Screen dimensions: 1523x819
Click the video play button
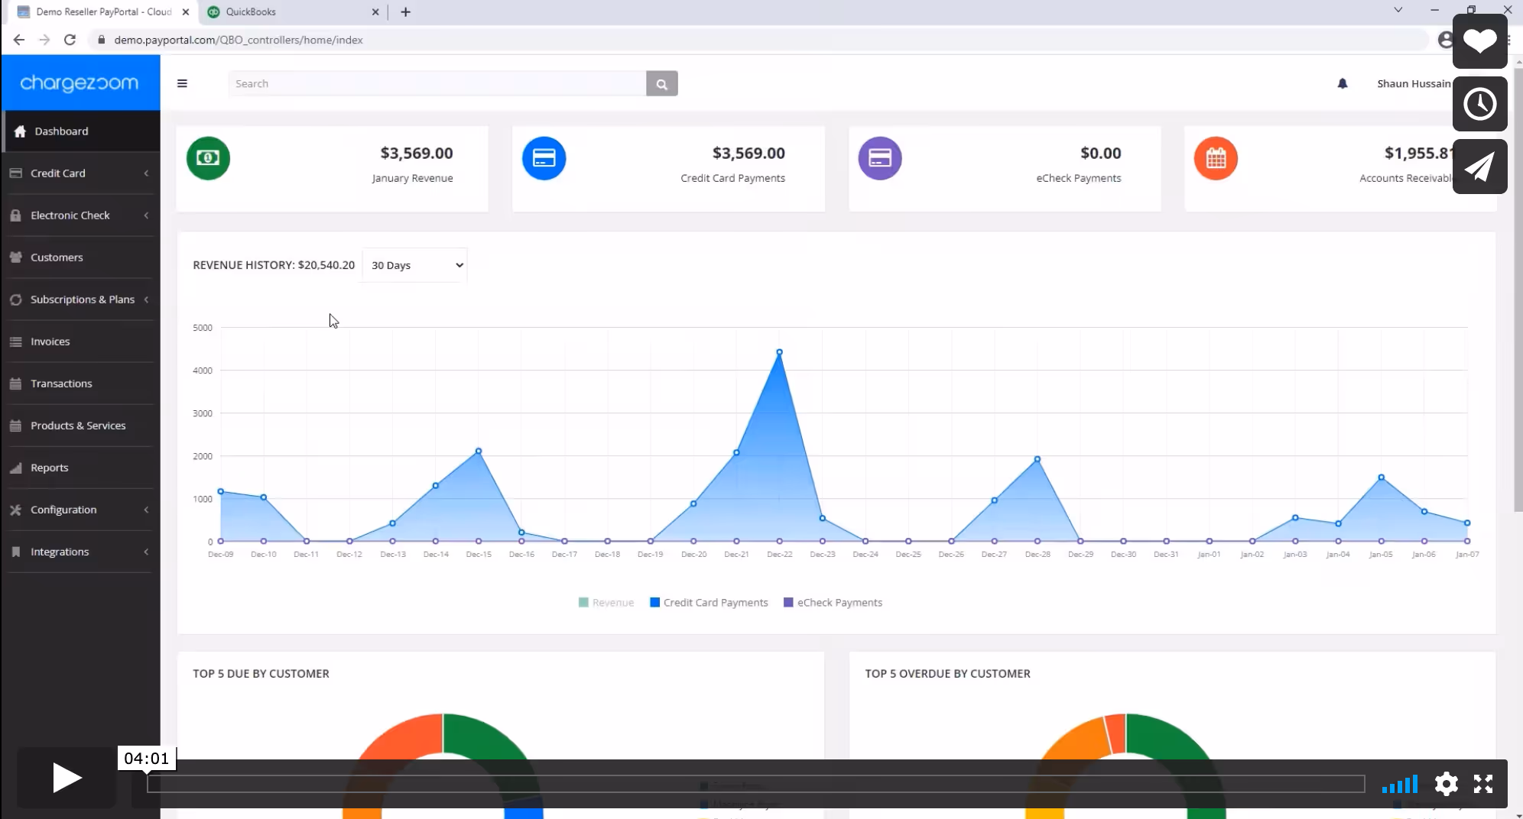[67, 778]
